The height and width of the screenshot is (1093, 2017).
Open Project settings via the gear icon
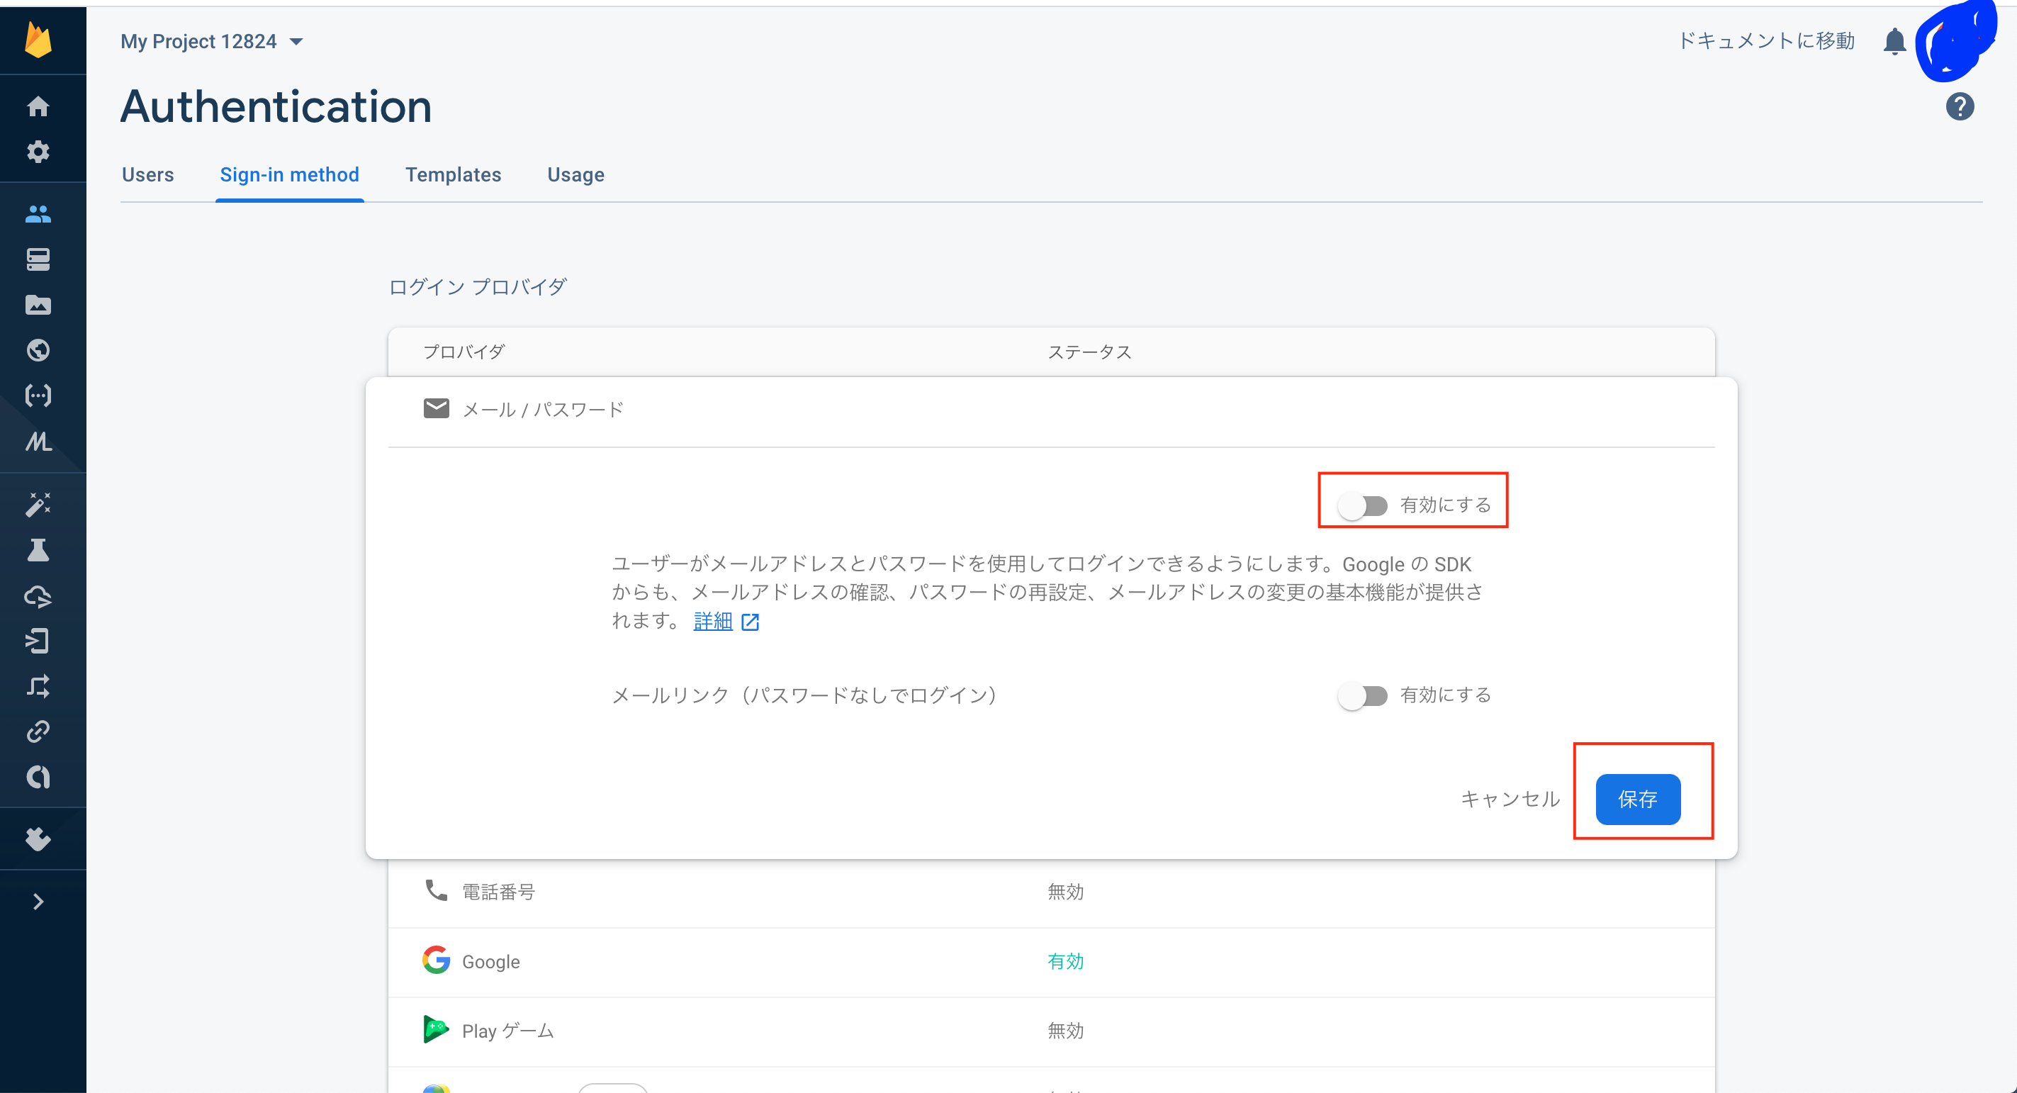pos(38,152)
